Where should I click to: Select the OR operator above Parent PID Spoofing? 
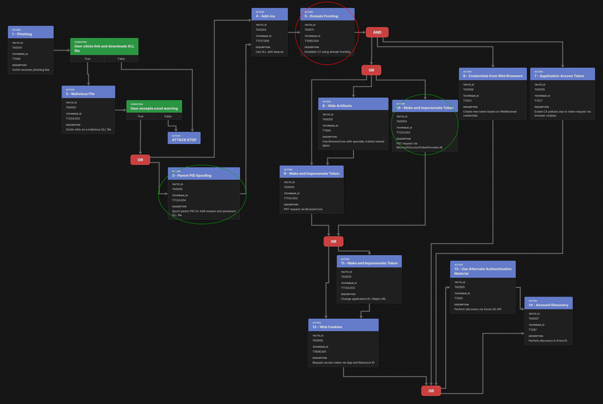coord(140,160)
